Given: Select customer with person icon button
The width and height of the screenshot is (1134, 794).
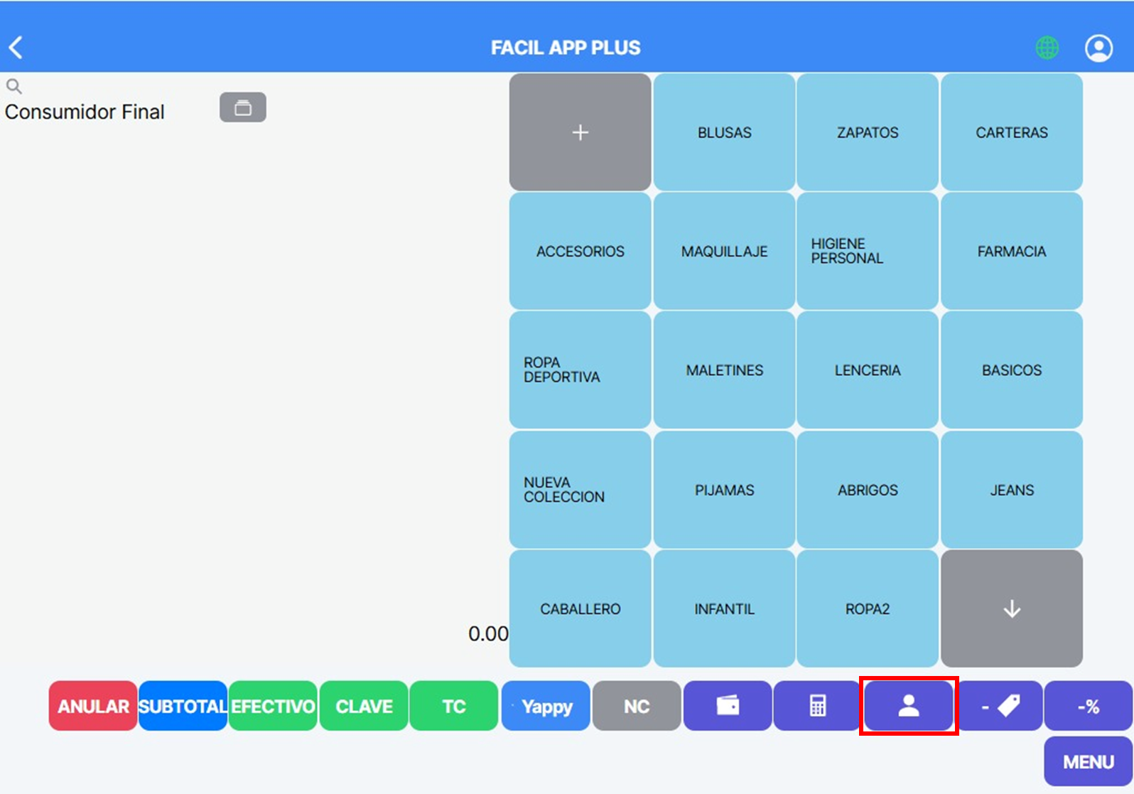Looking at the screenshot, I should coord(909,706).
